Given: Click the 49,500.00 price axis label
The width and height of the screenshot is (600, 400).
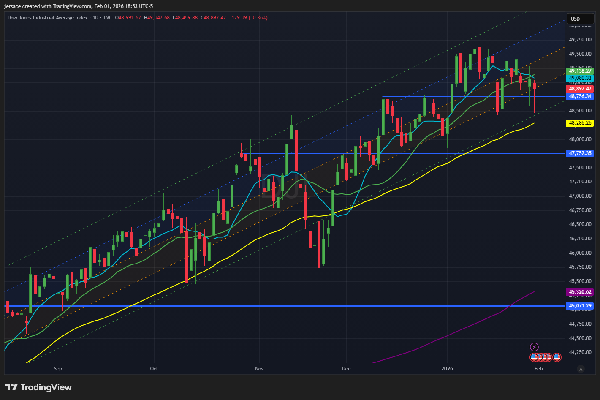Looking at the screenshot, I should 580,54.
